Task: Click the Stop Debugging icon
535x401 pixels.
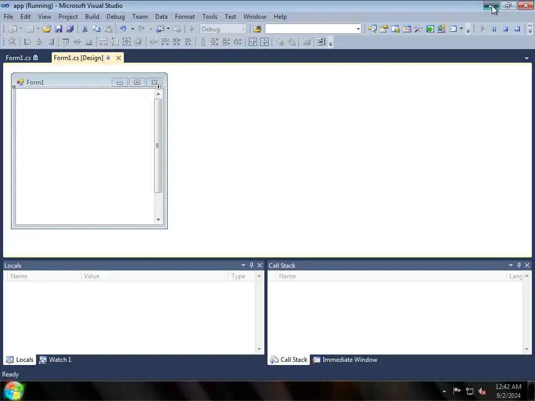Action: click(x=506, y=29)
